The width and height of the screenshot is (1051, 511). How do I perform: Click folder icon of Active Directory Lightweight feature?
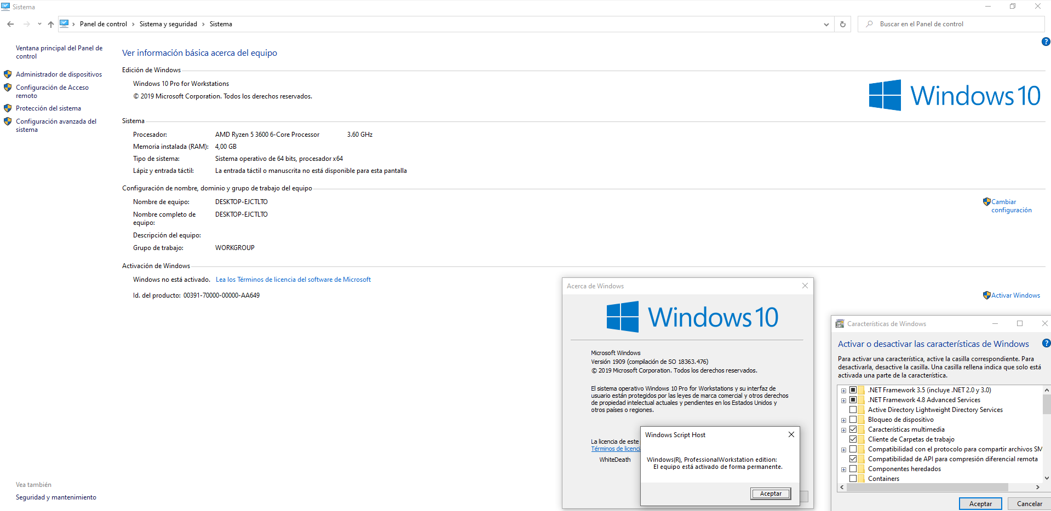[x=861, y=410]
